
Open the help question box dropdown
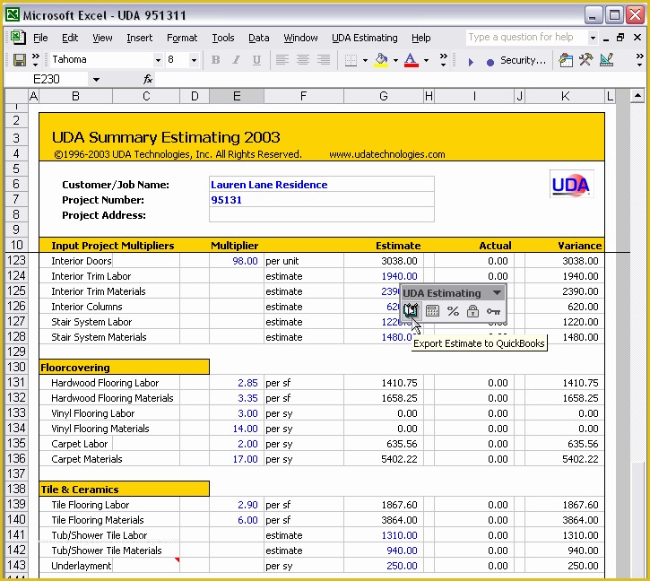[593, 38]
